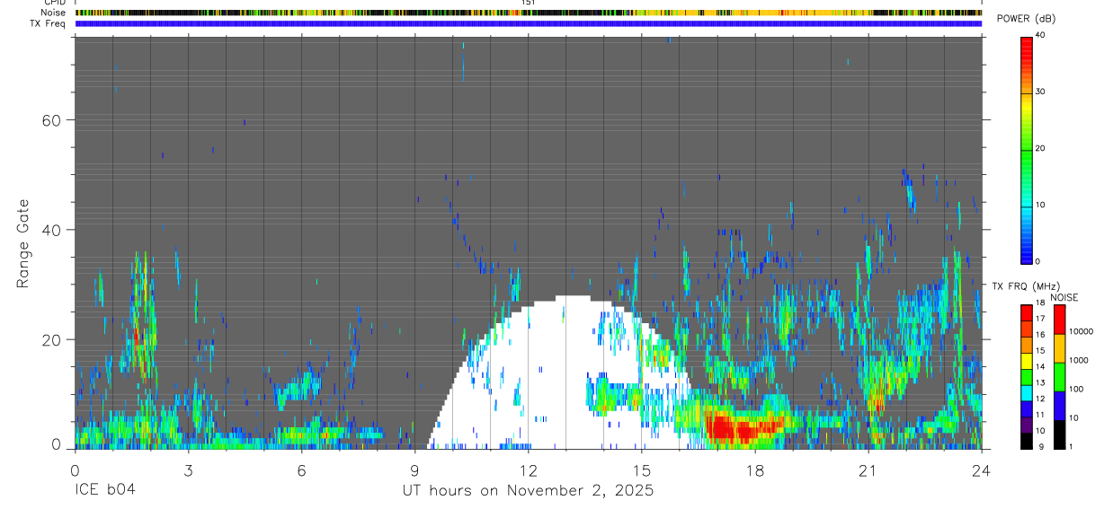Click the orange-yellow swatch in the NOISE legend
This screenshot has height=509, width=1104.
click(x=1059, y=348)
